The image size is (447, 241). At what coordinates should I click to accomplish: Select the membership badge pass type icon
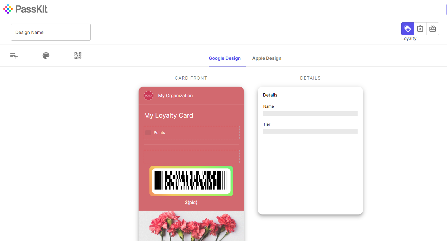[420, 29]
